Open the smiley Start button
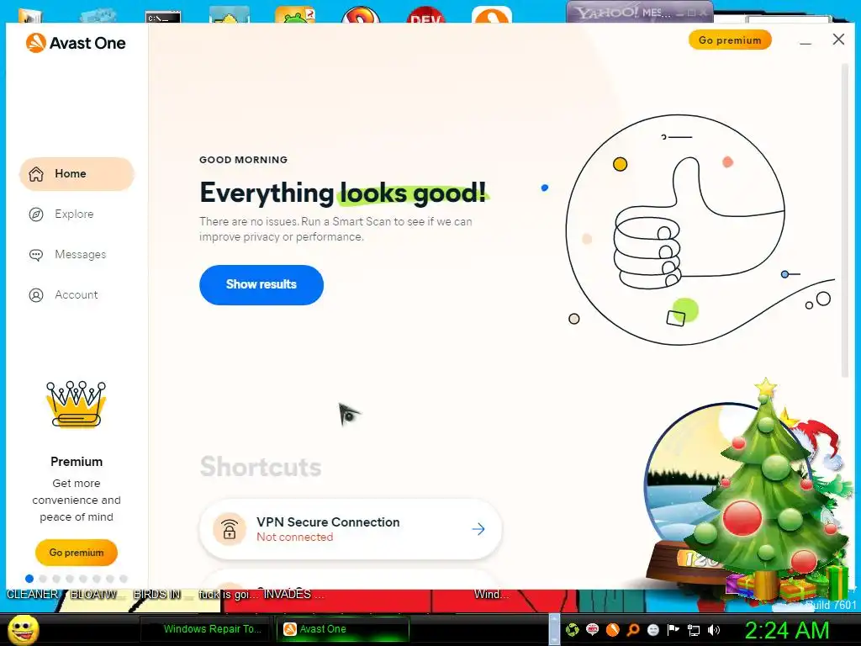Viewport: 861px width, 646px height. tap(23, 629)
